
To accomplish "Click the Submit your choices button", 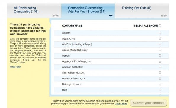I will tap(148, 103).
